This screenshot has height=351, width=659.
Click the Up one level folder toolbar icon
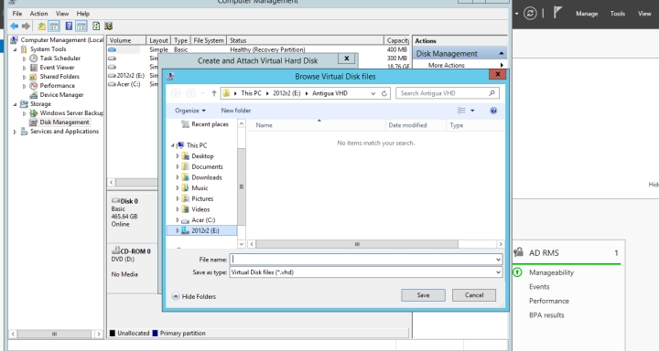pyautogui.click(x=41, y=26)
